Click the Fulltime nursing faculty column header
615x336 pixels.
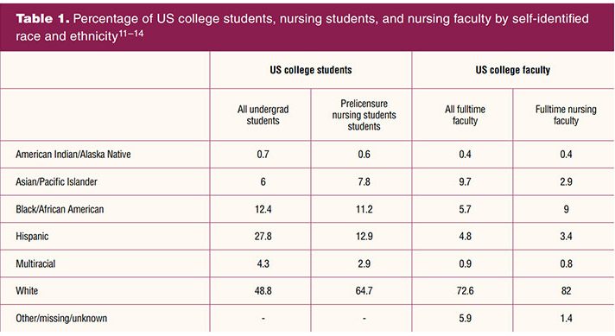(x=566, y=115)
